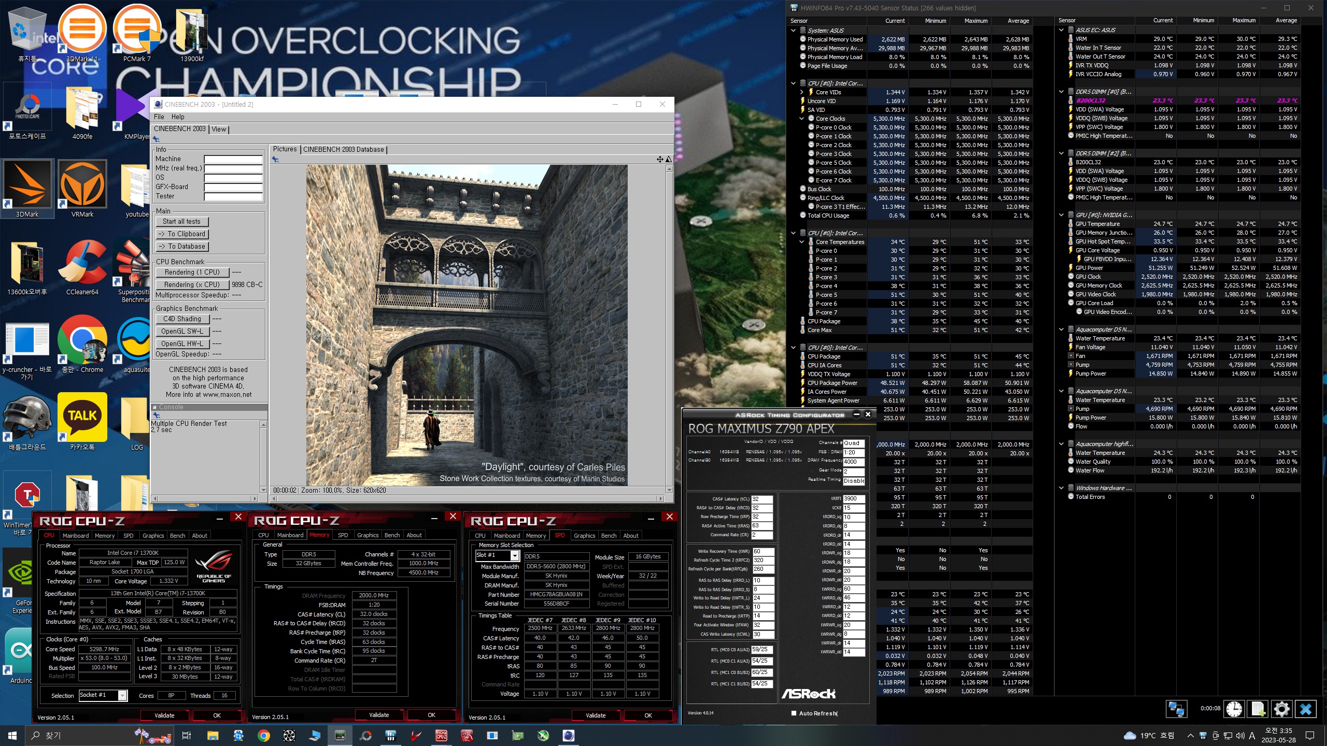Collapse GPU [#0]: NVIDIA sensor group
The width and height of the screenshot is (1327, 746).
1061,215
